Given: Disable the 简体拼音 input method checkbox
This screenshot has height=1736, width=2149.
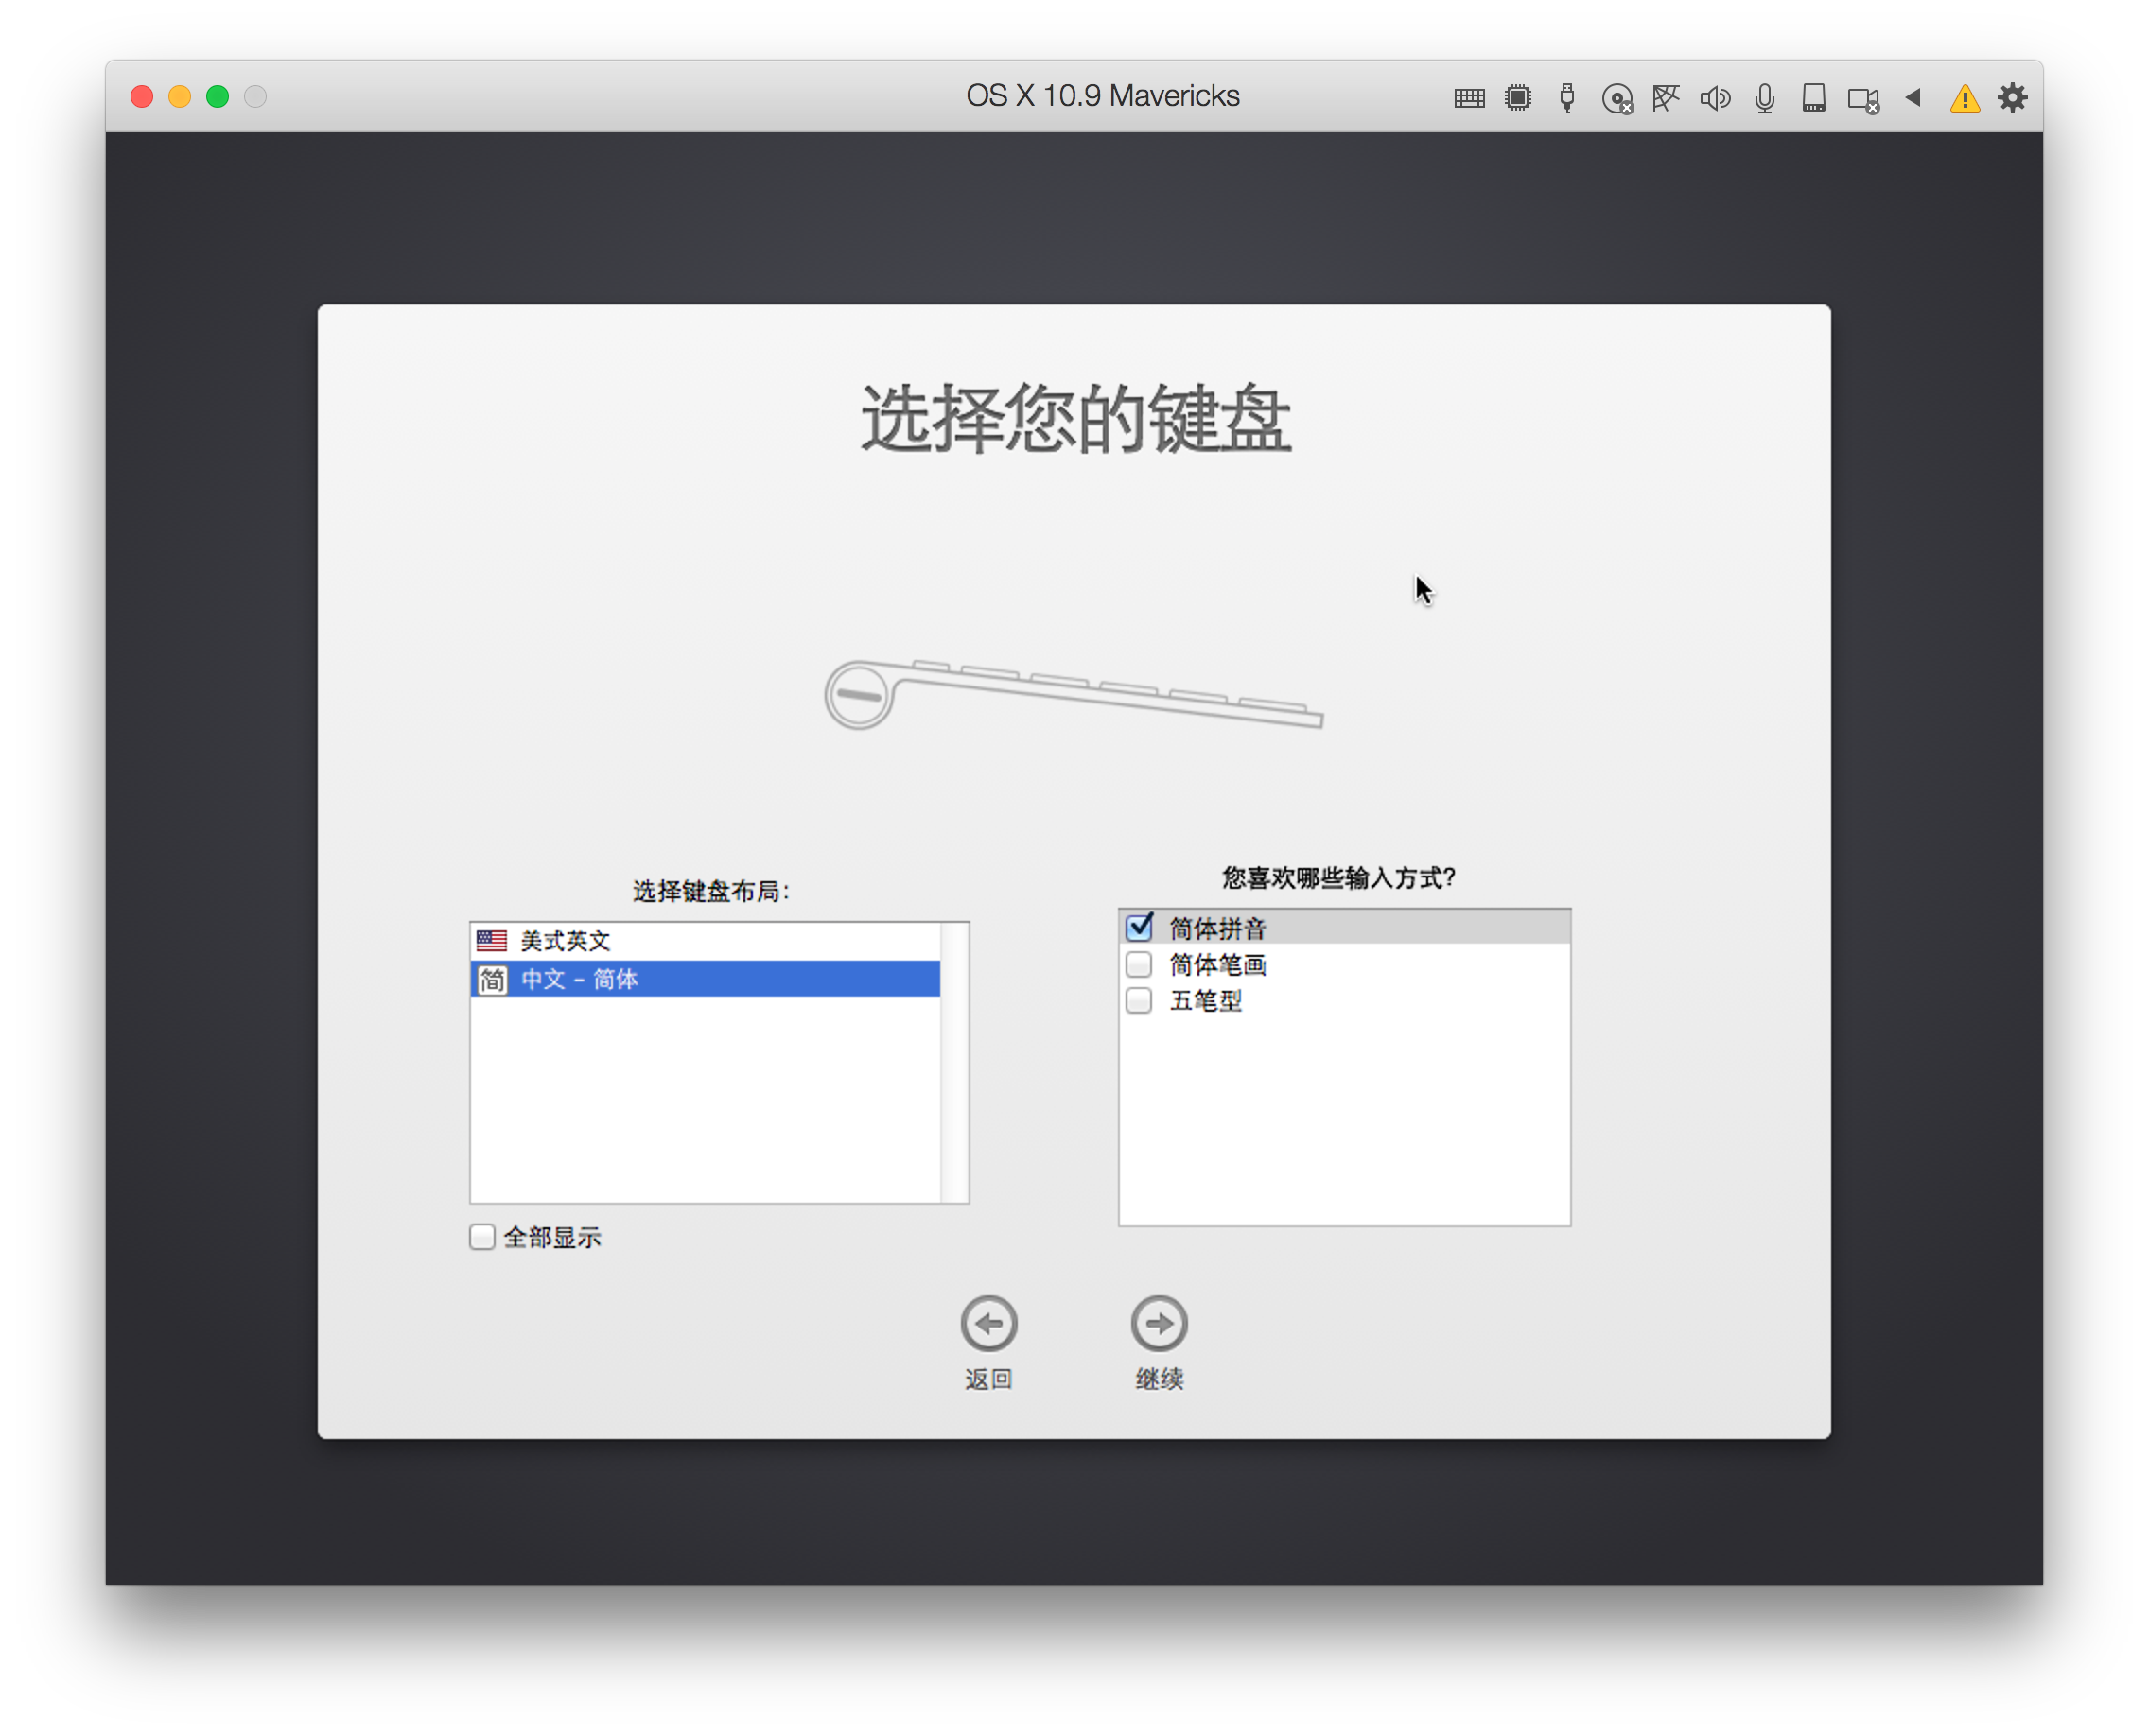Looking at the screenshot, I should tap(1139, 927).
